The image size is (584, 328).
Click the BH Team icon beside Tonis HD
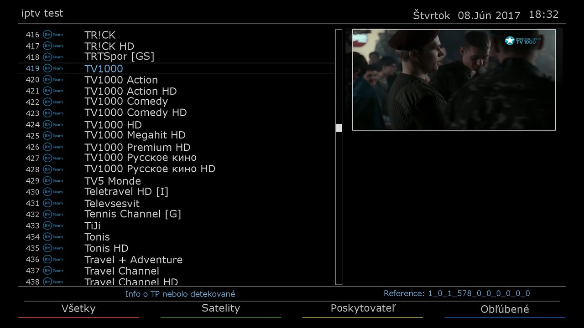pos(53,248)
